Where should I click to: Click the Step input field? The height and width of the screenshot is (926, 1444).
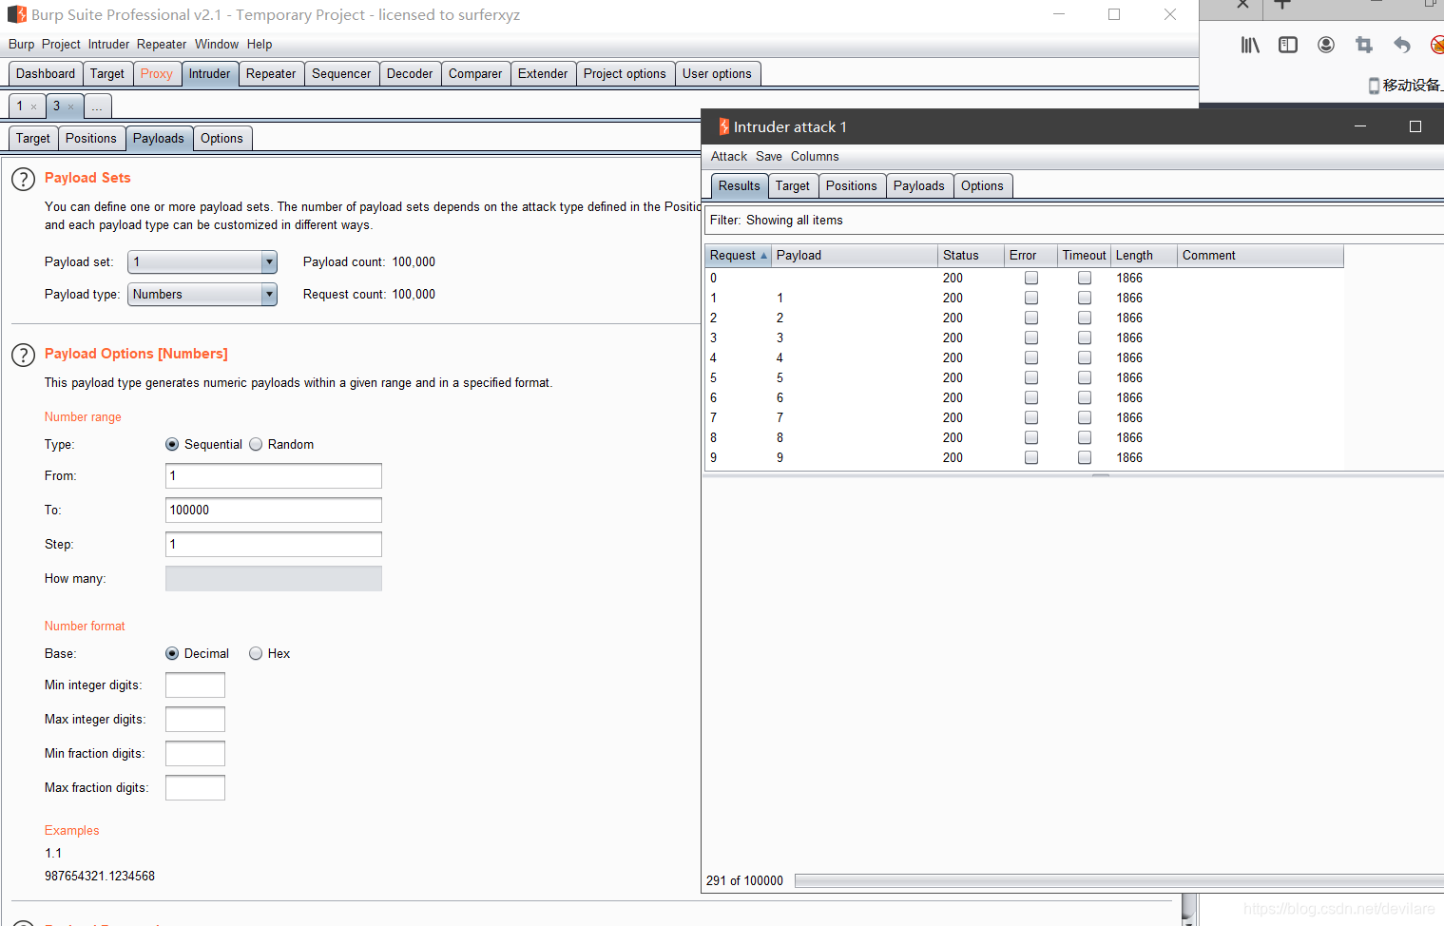point(274,545)
